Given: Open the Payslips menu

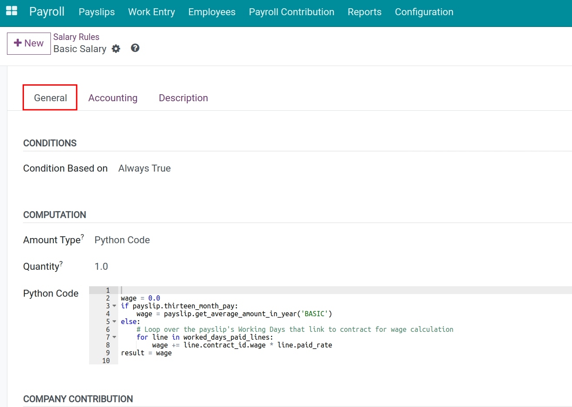Looking at the screenshot, I should coord(96,12).
